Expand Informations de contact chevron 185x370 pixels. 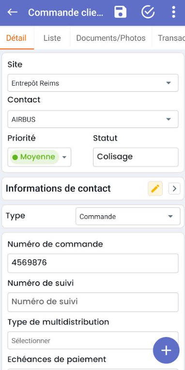pyautogui.click(x=174, y=189)
